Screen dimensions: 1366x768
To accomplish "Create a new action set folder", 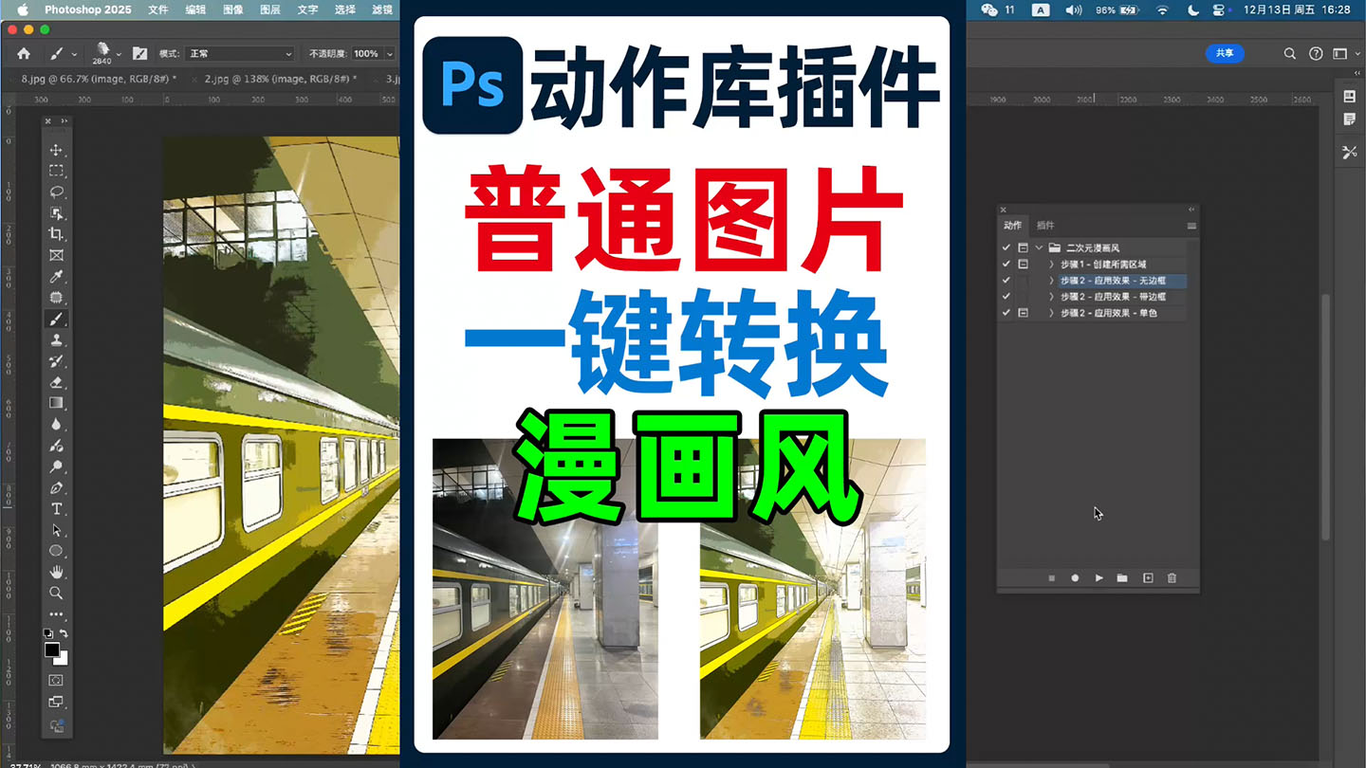I will tap(1122, 578).
